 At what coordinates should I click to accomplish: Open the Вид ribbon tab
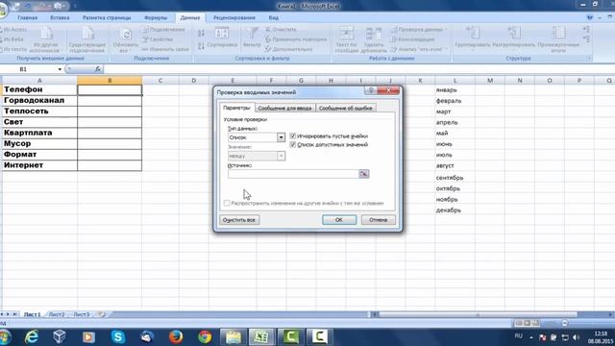[x=273, y=17]
